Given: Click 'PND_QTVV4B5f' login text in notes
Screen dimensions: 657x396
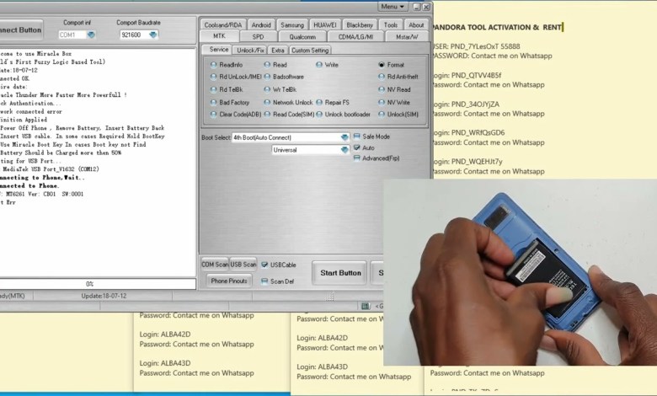Looking at the screenshot, I should pyautogui.click(x=477, y=76).
